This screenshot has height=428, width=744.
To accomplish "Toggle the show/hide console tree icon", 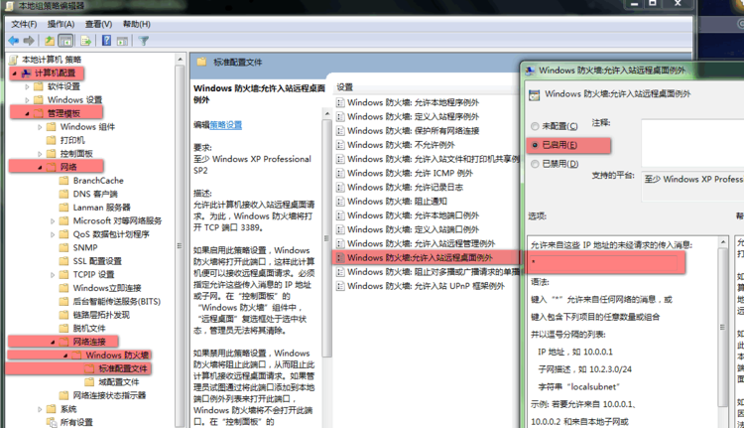I will 66,41.
